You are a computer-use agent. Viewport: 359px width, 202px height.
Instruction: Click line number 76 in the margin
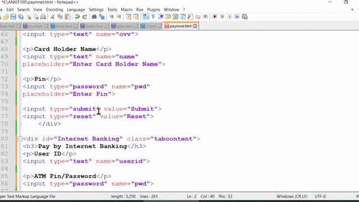pyautogui.click(x=4, y=109)
